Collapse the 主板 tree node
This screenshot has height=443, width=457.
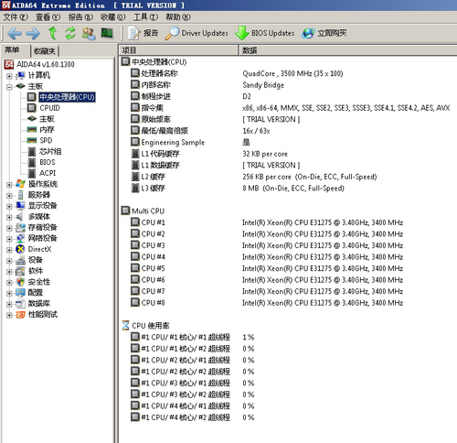[9, 87]
